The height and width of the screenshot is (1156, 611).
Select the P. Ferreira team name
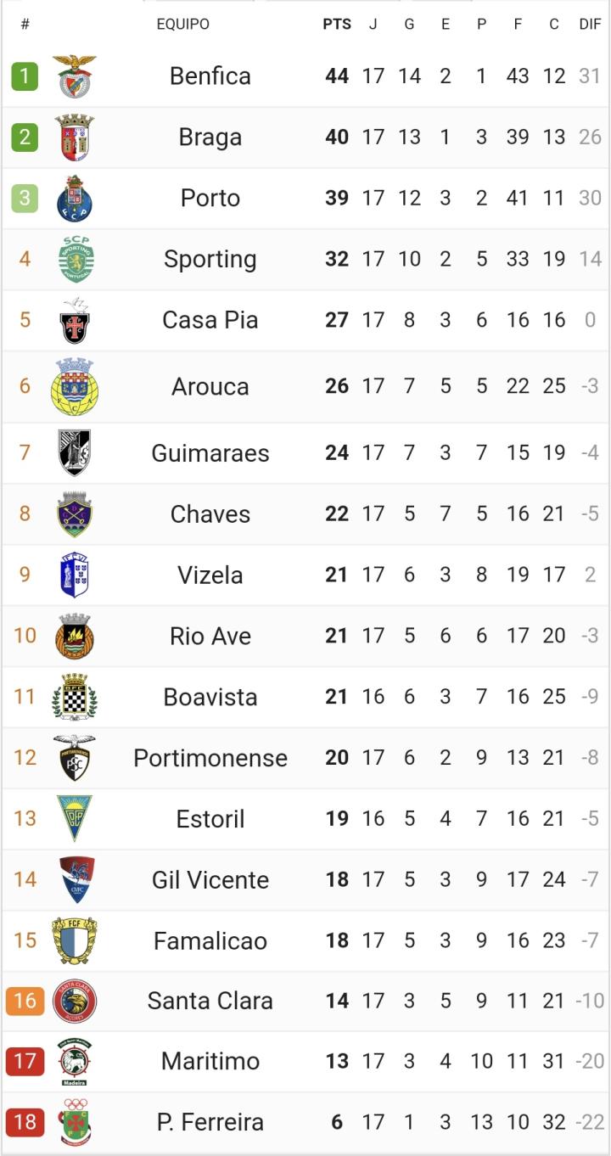point(210,1122)
